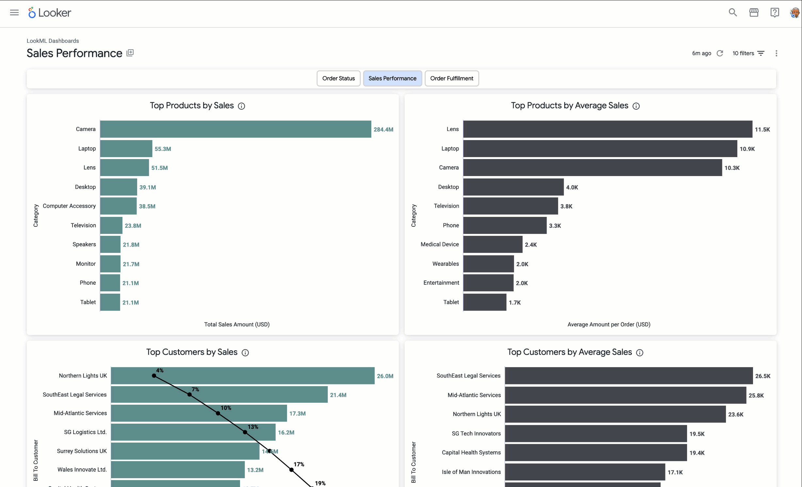Screen dimensions: 802x487
Task: Switch to the Order Fulfillment tab
Action: 452,78
